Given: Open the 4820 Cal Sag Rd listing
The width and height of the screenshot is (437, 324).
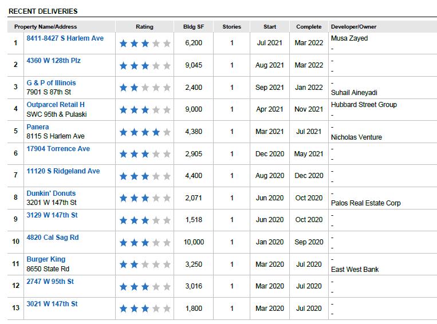Looking at the screenshot, I should (x=52, y=238).
